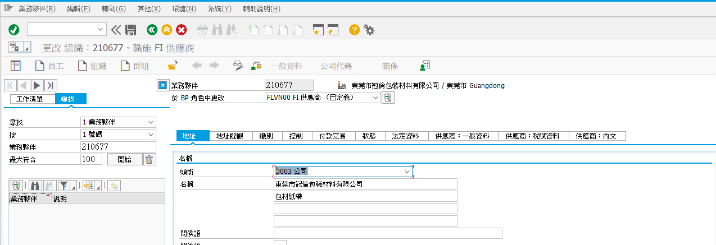Click the check/lock icon next to glasses

pyautogui.click(x=256, y=66)
